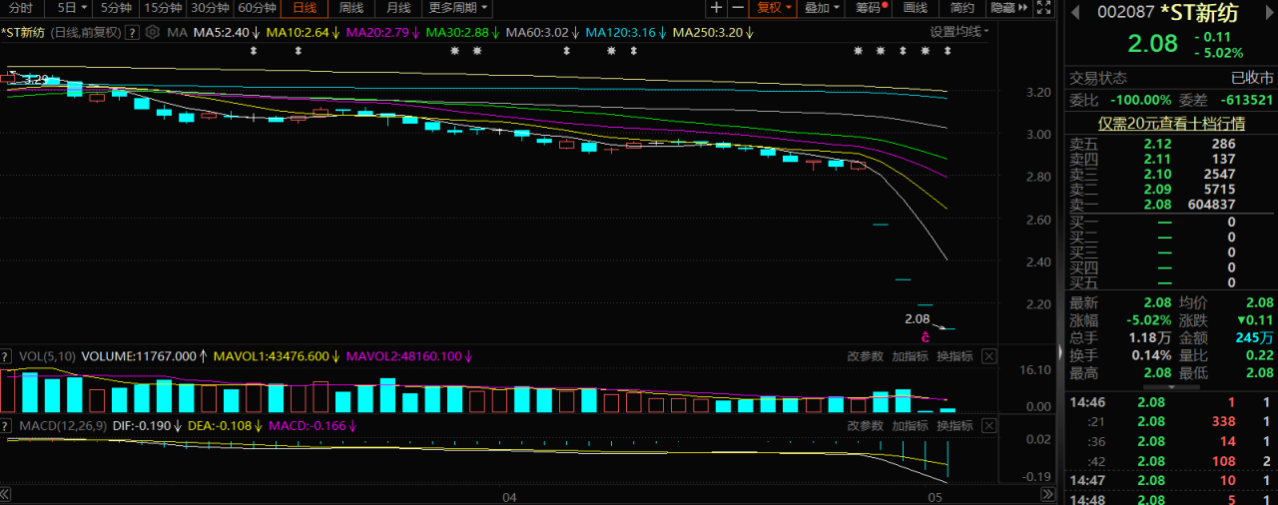Click MA20:2.79 magenta indicator value
The image size is (1278, 505).
(383, 32)
